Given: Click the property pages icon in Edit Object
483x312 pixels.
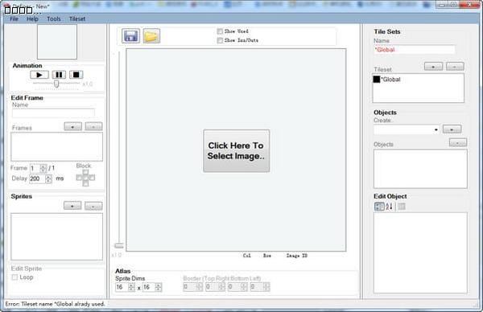Looking at the screenshot, I should pyautogui.click(x=402, y=207).
